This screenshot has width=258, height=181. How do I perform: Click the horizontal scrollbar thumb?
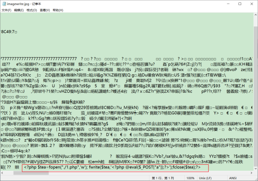tap(31, 173)
